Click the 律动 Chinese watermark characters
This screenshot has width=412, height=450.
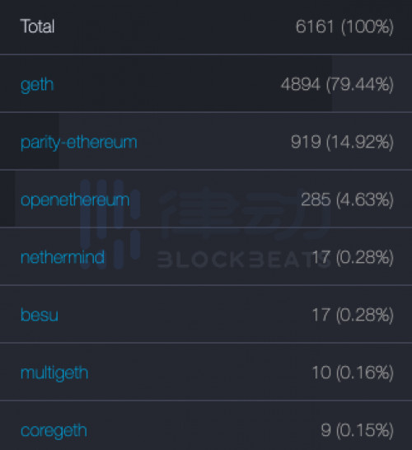(245, 213)
